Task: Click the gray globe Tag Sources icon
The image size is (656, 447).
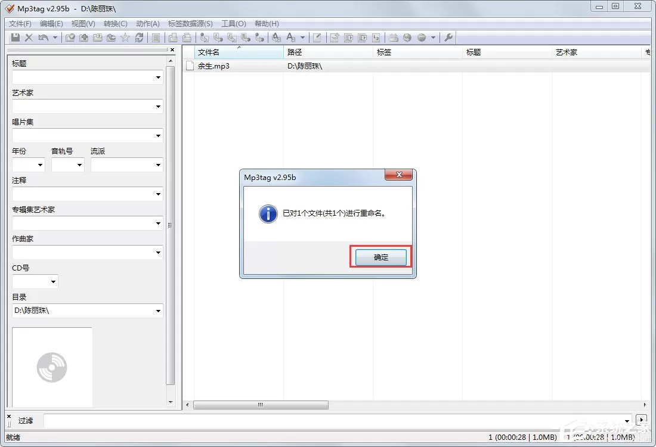Action: [x=421, y=38]
